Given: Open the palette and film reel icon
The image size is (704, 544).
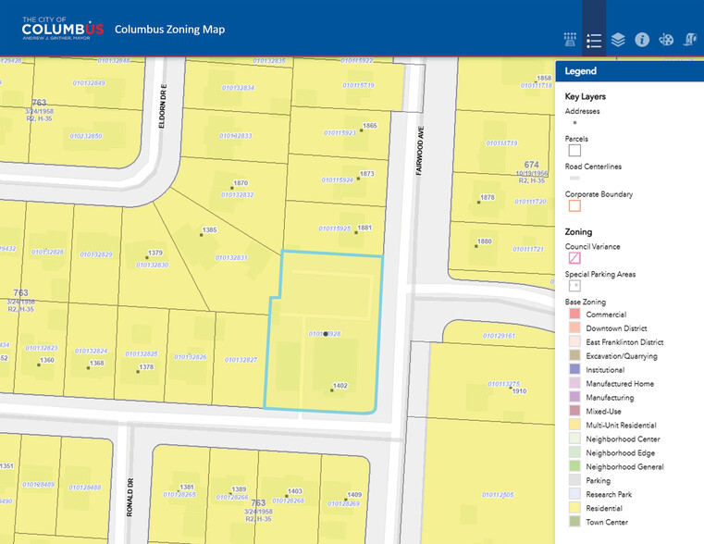Looking at the screenshot, I should [x=666, y=40].
